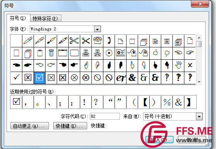
Task: Pick the recently used ampersand symbol
Action: (178, 102)
